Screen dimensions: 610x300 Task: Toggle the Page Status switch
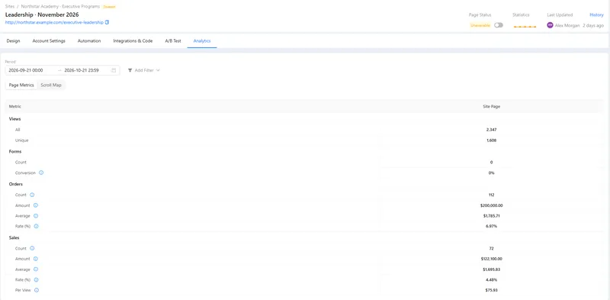(x=499, y=25)
